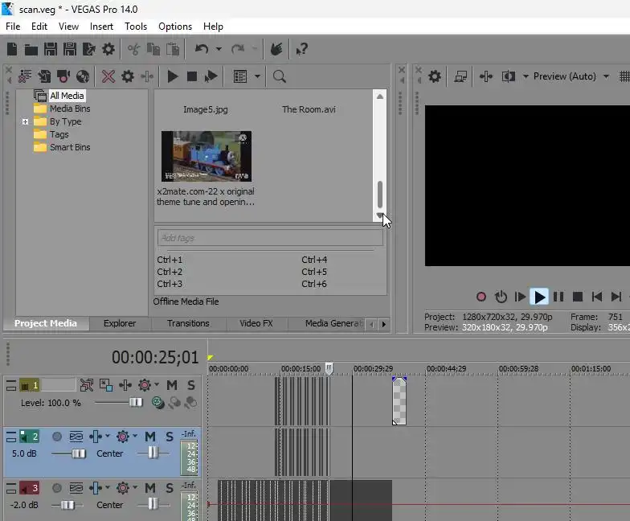Image resolution: width=630 pixels, height=521 pixels.
Task: Toggle Auto Preview in Project Media
Action: point(211,76)
